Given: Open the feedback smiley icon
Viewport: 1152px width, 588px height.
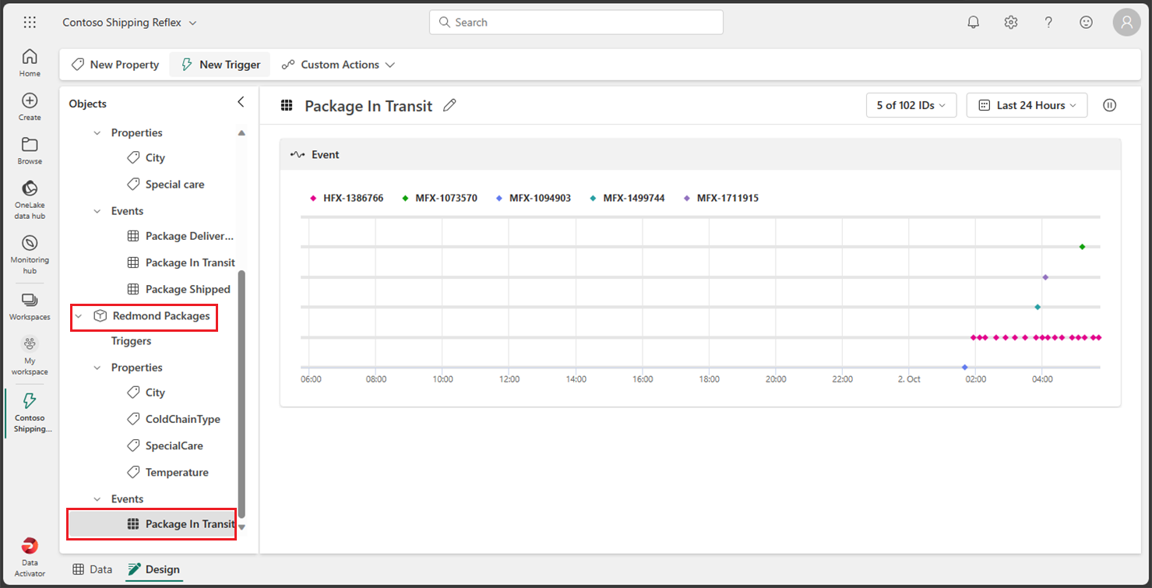Looking at the screenshot, I should point(1086,23).
